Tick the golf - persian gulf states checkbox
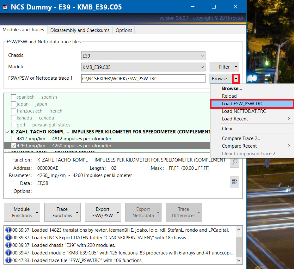Viewport: 294px width, 269px height. coord(14,125)
